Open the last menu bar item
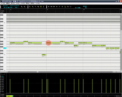This screenshot has width=122, height=97. (37, 3)
